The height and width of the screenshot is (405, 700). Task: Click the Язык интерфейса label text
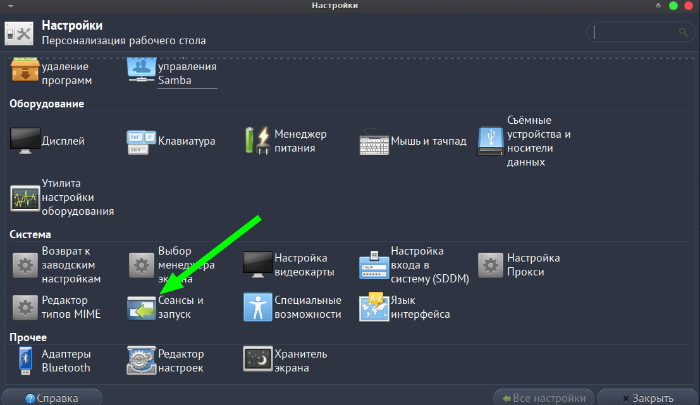[420, 307]
